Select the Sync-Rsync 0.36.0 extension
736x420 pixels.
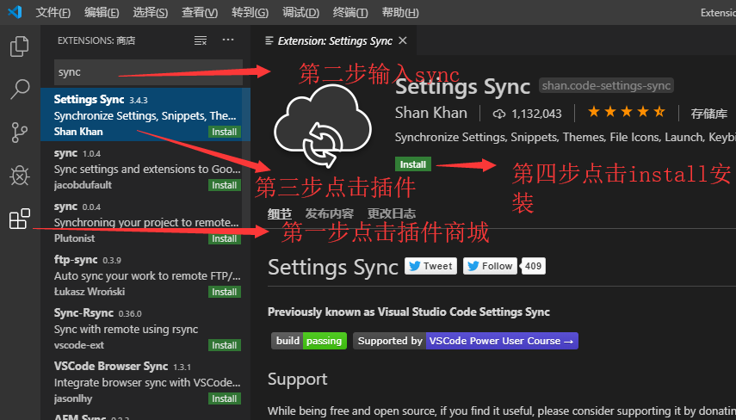145,328
